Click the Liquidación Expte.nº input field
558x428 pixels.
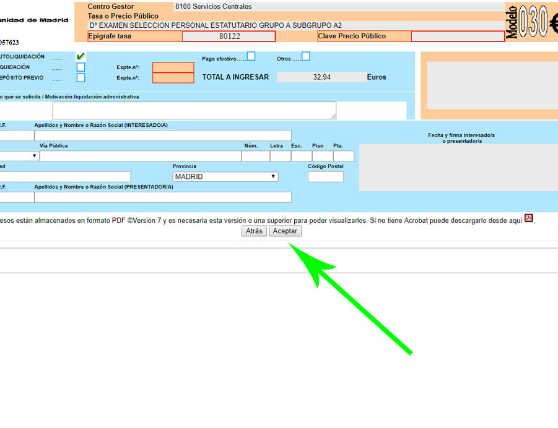click(173, 67)
